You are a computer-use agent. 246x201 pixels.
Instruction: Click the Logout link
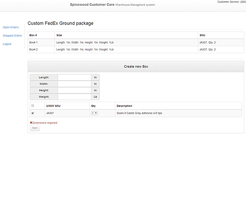(x=7, y=44)
